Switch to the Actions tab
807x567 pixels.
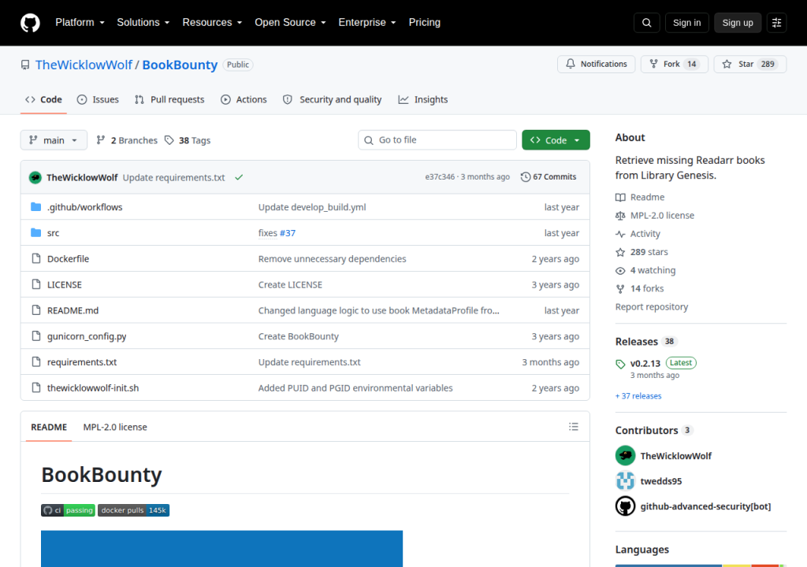coord(244,99)
